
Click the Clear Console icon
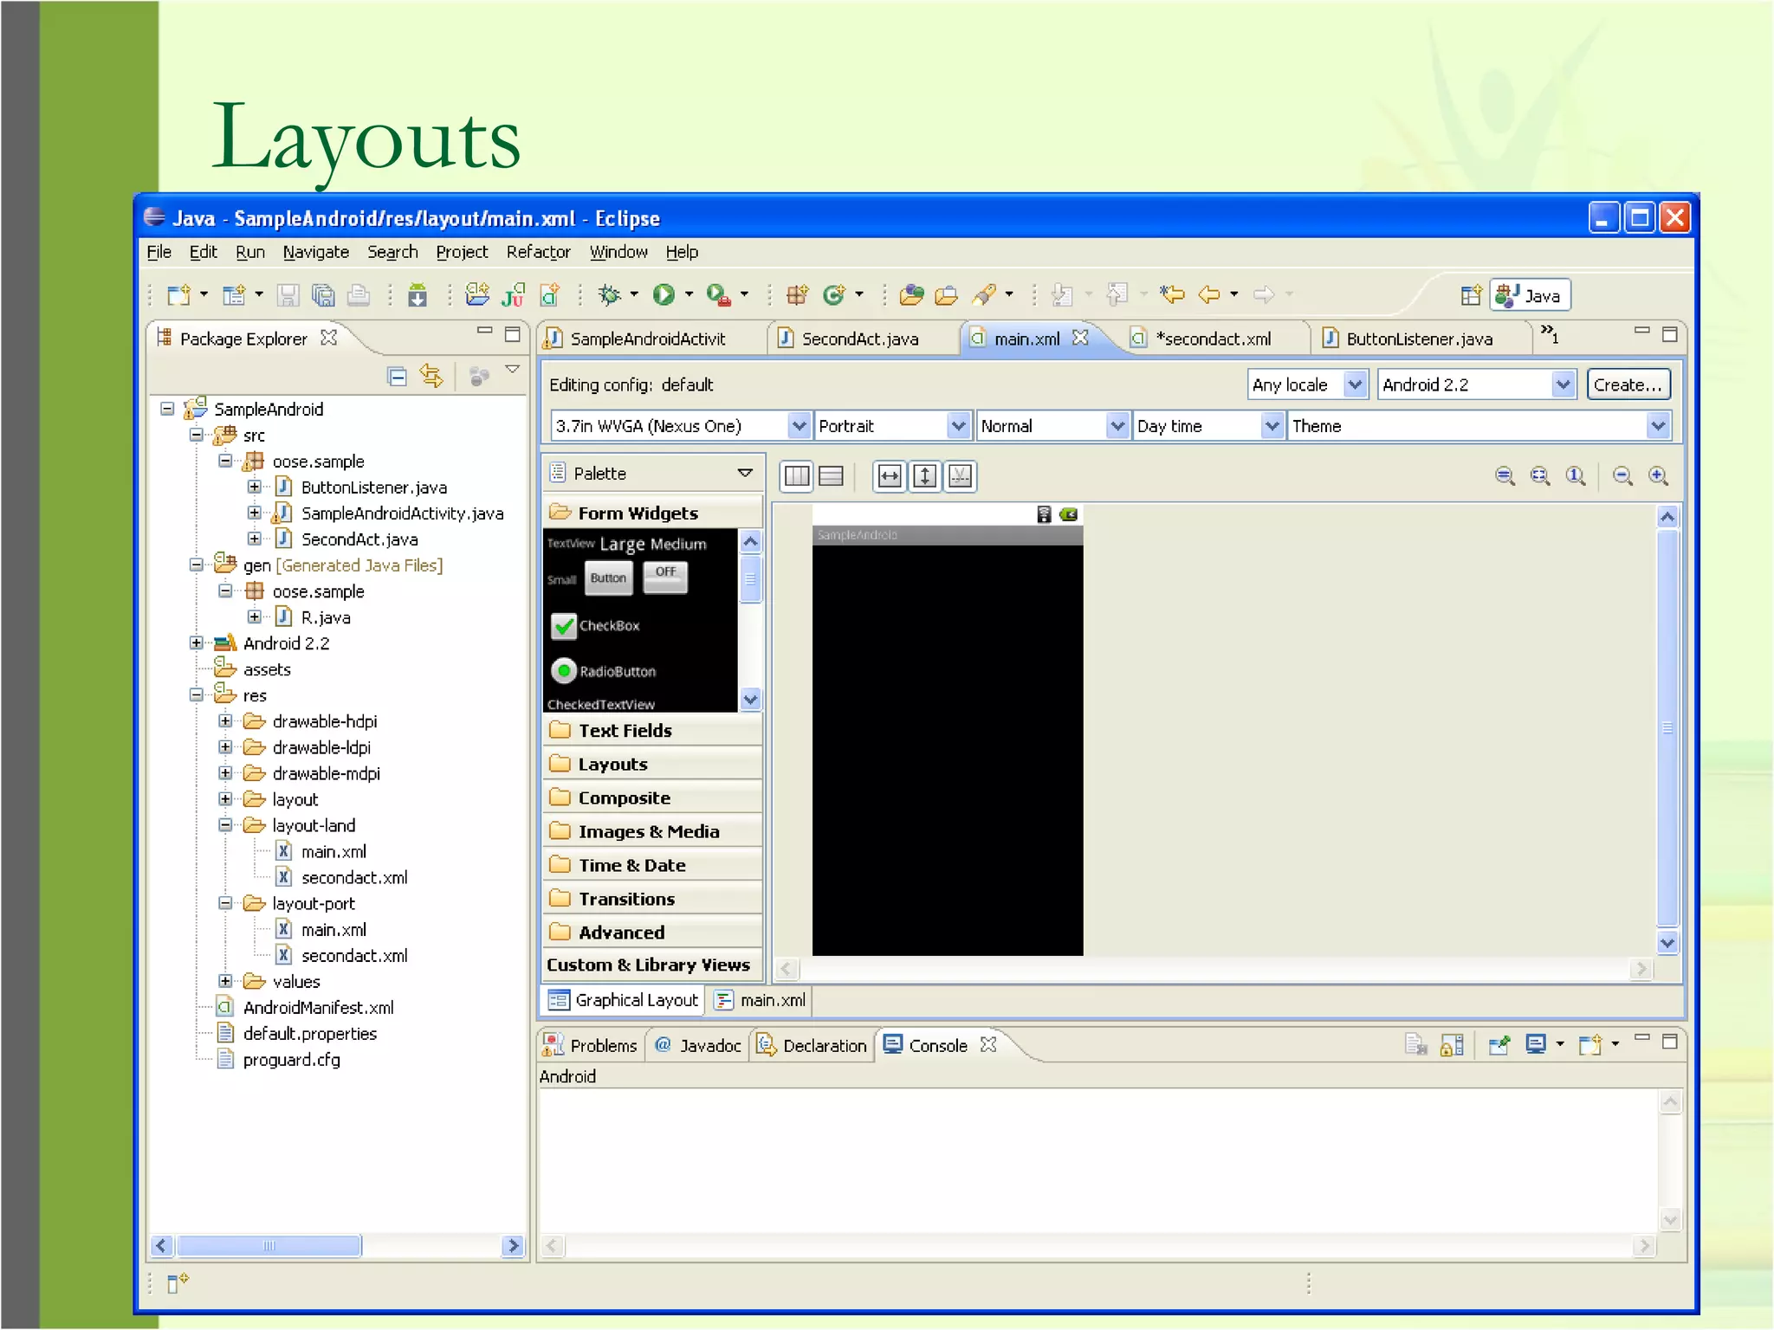click(1416, 1045)
